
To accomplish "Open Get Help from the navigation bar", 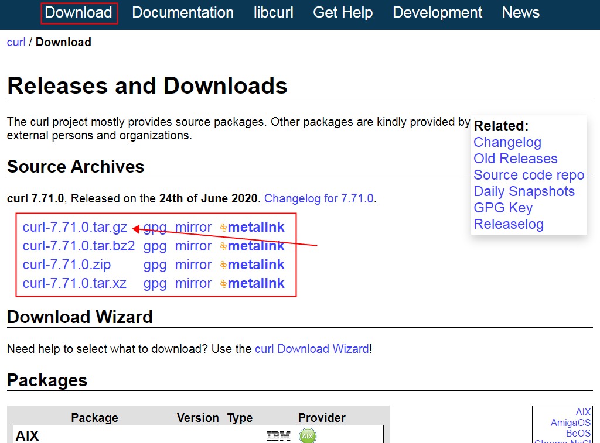I will pyautogui.click(x=343, y=12).
